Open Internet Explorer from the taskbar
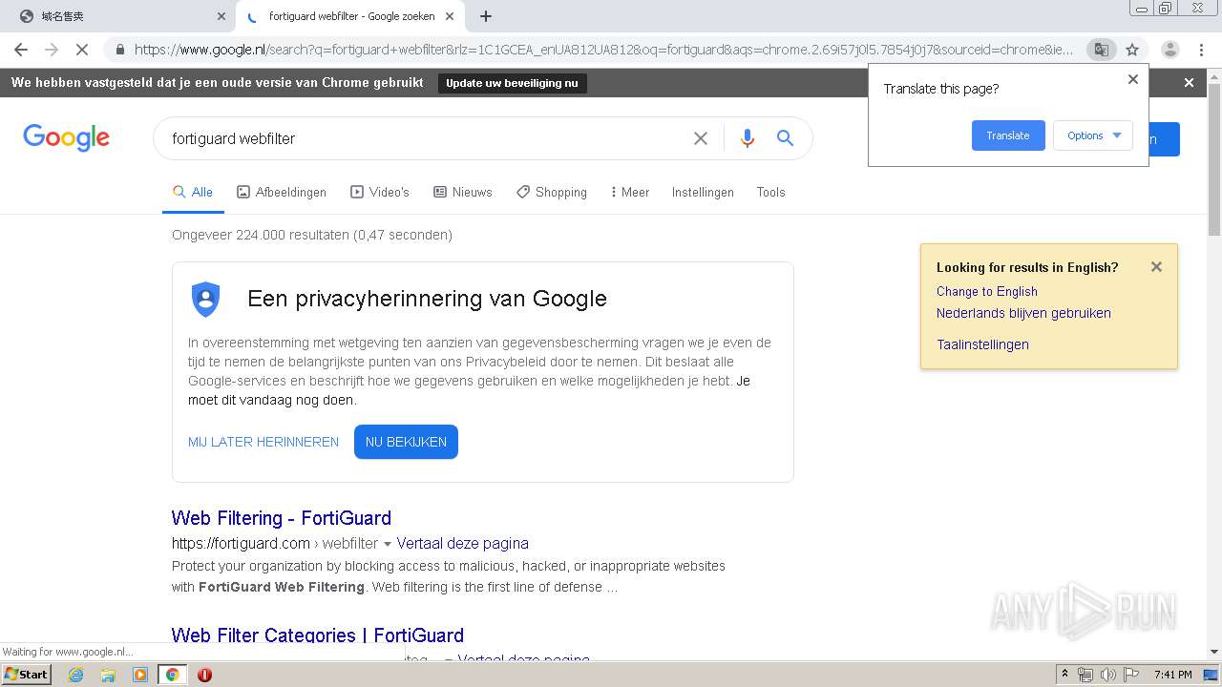Viewport: 1222px width, 687px height. [x=75, y=675]
